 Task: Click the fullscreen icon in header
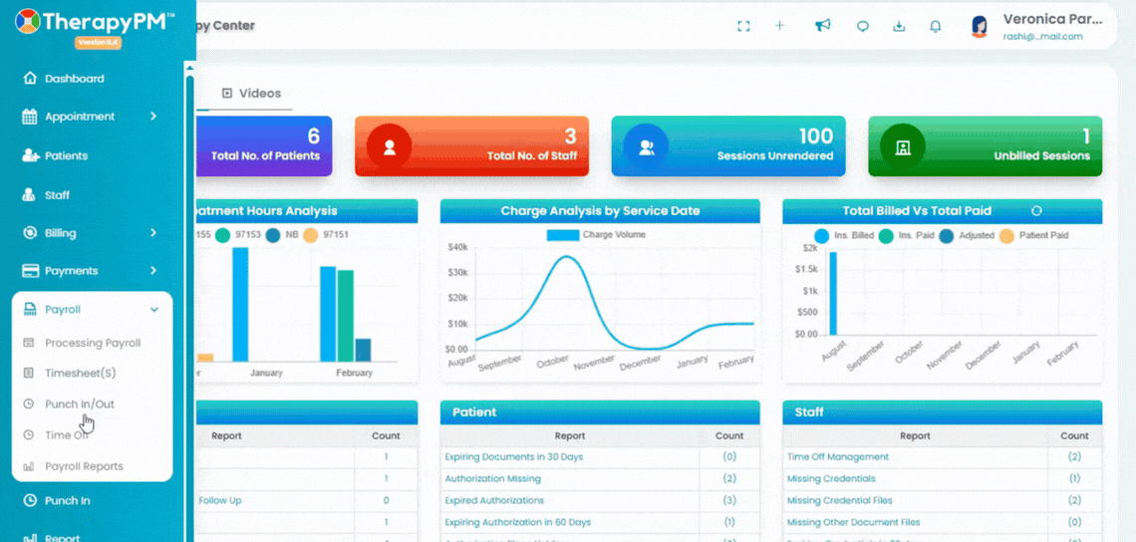[x=742, y=26]
